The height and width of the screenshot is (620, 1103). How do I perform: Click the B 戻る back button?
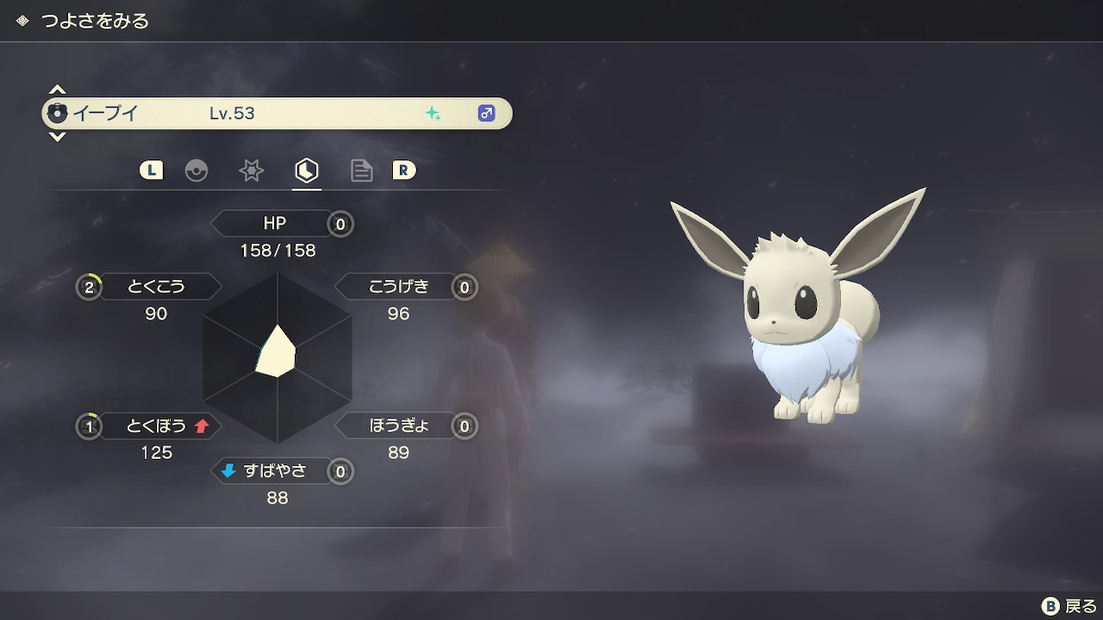point(1069,606)
